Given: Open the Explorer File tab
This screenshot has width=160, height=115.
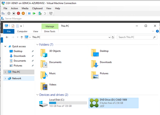Looking at the screenshot, I should tap(9, 31).
